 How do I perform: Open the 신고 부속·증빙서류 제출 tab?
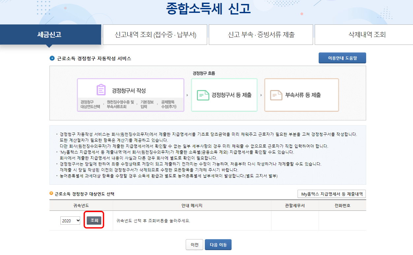coord(261,34)
